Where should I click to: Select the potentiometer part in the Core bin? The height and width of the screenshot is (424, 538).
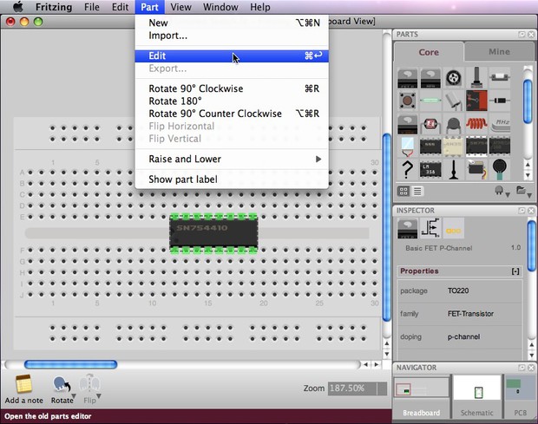476,77
